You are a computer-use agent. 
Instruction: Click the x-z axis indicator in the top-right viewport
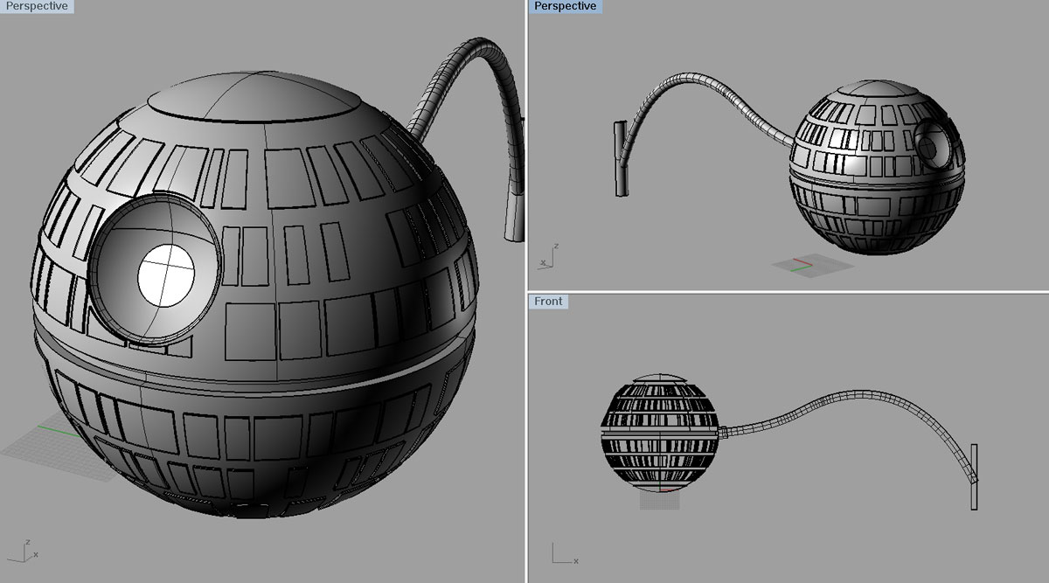click(x=551, y=259)
